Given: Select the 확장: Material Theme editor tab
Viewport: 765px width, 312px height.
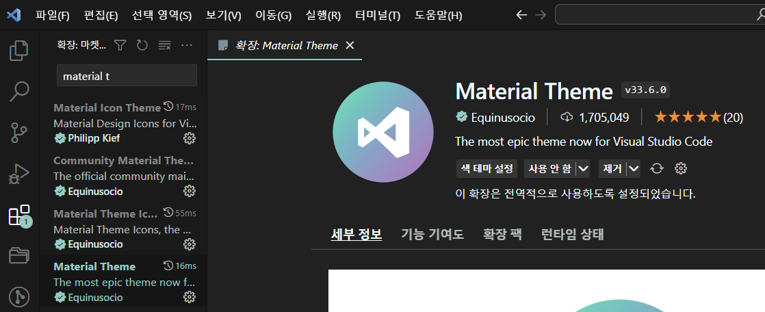Looking at the screenshot, I should tap(285, 45).
